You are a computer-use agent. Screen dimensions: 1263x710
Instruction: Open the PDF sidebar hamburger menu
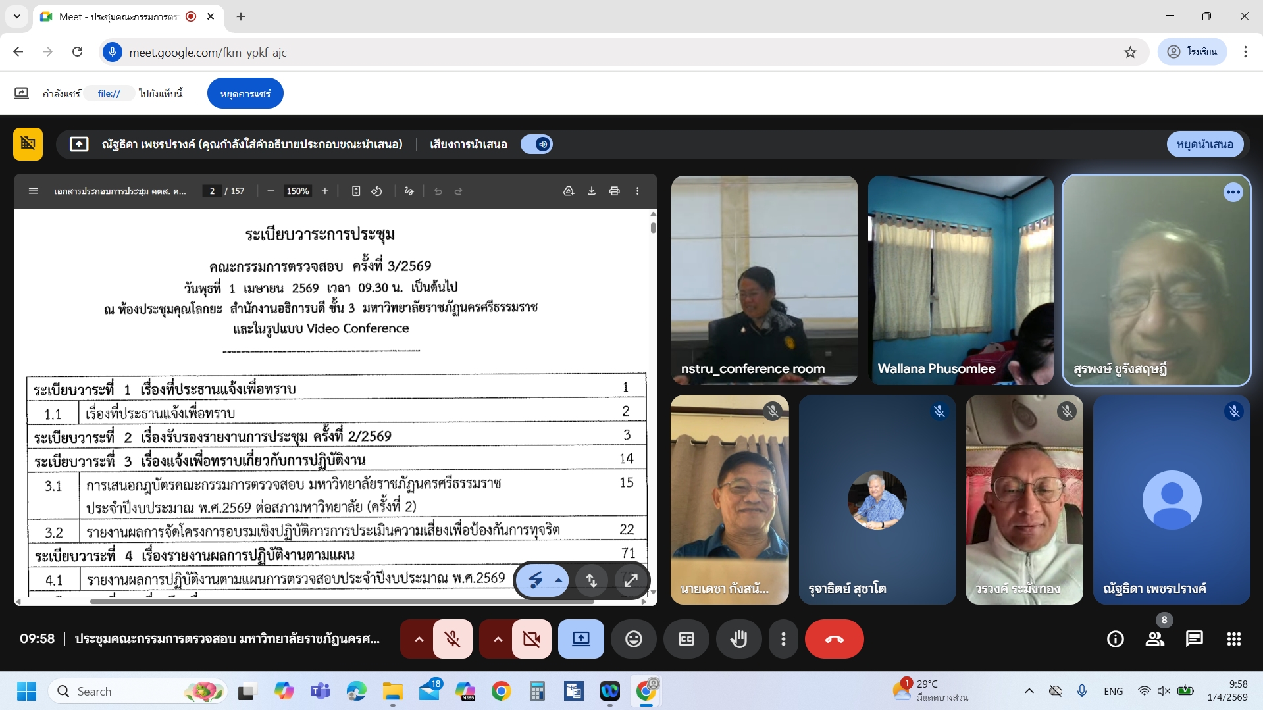[34, 191]
